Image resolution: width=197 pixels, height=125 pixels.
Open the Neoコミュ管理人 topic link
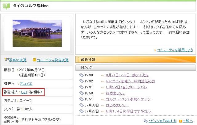tap(130, 81)
